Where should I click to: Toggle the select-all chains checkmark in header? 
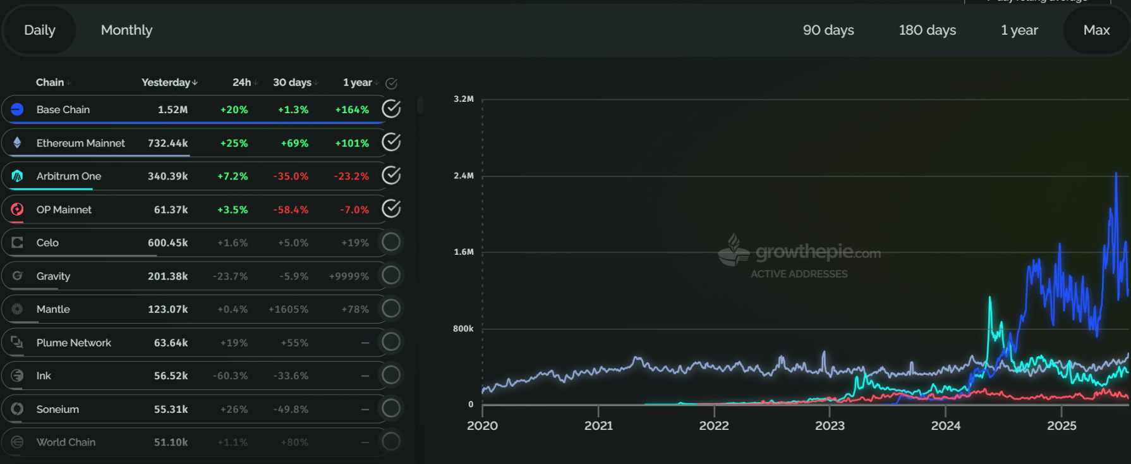(x=391, y=83)
